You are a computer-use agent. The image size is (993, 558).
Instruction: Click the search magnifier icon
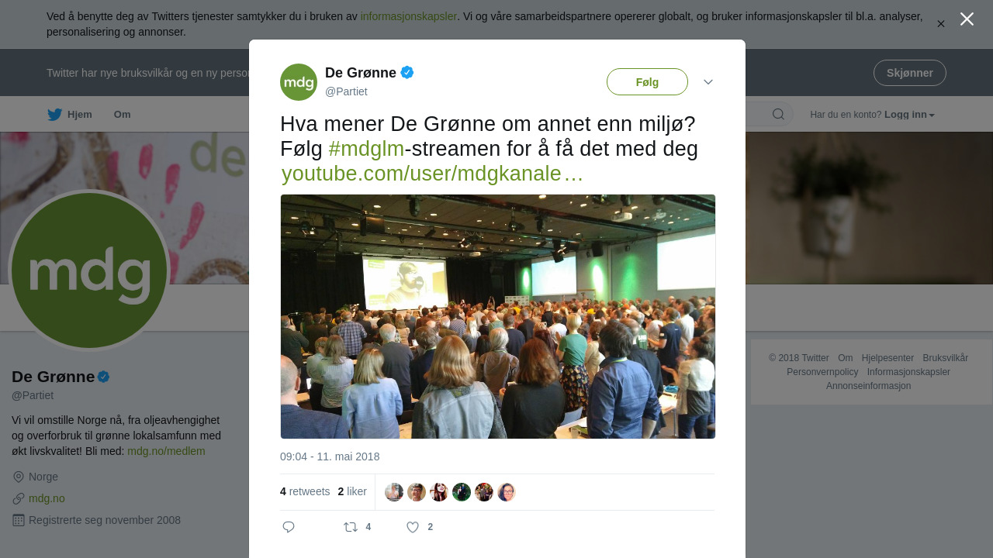[778, 115]
